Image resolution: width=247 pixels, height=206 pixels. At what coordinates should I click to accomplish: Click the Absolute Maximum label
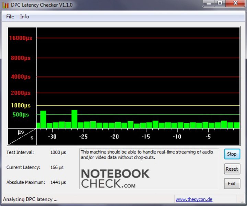click(25, 182)
